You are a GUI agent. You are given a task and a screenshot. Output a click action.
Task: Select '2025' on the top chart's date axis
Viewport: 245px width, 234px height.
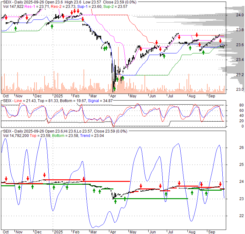tap(58, 96)
